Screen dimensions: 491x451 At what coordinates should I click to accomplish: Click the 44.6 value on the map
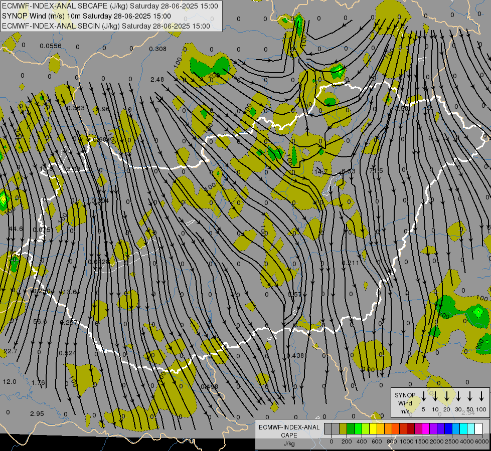click(x=16, y=229)
